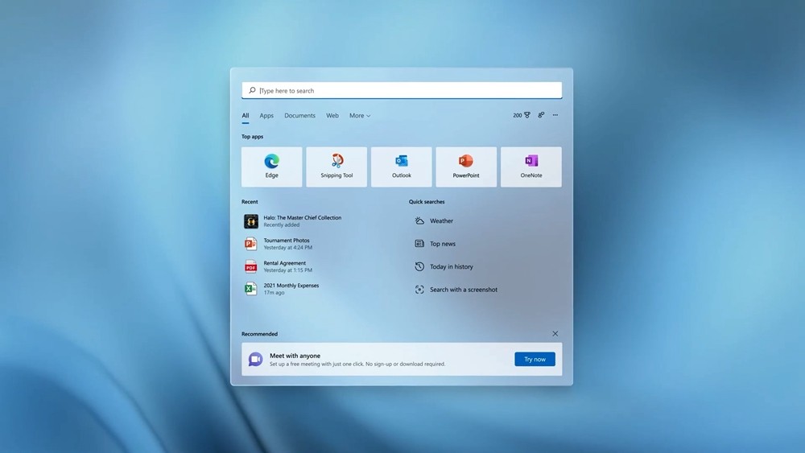Expand the More dropdown

pos(360,115)
